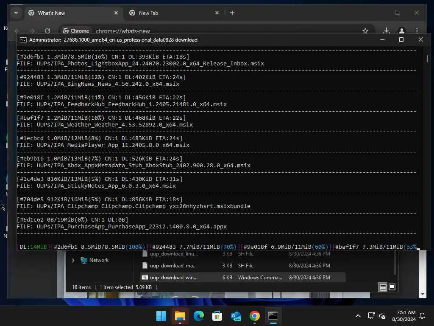This screenshot has width=434, height=326.
Task: Bookmark this page with the star icon
Action: [x=365, y=31]
